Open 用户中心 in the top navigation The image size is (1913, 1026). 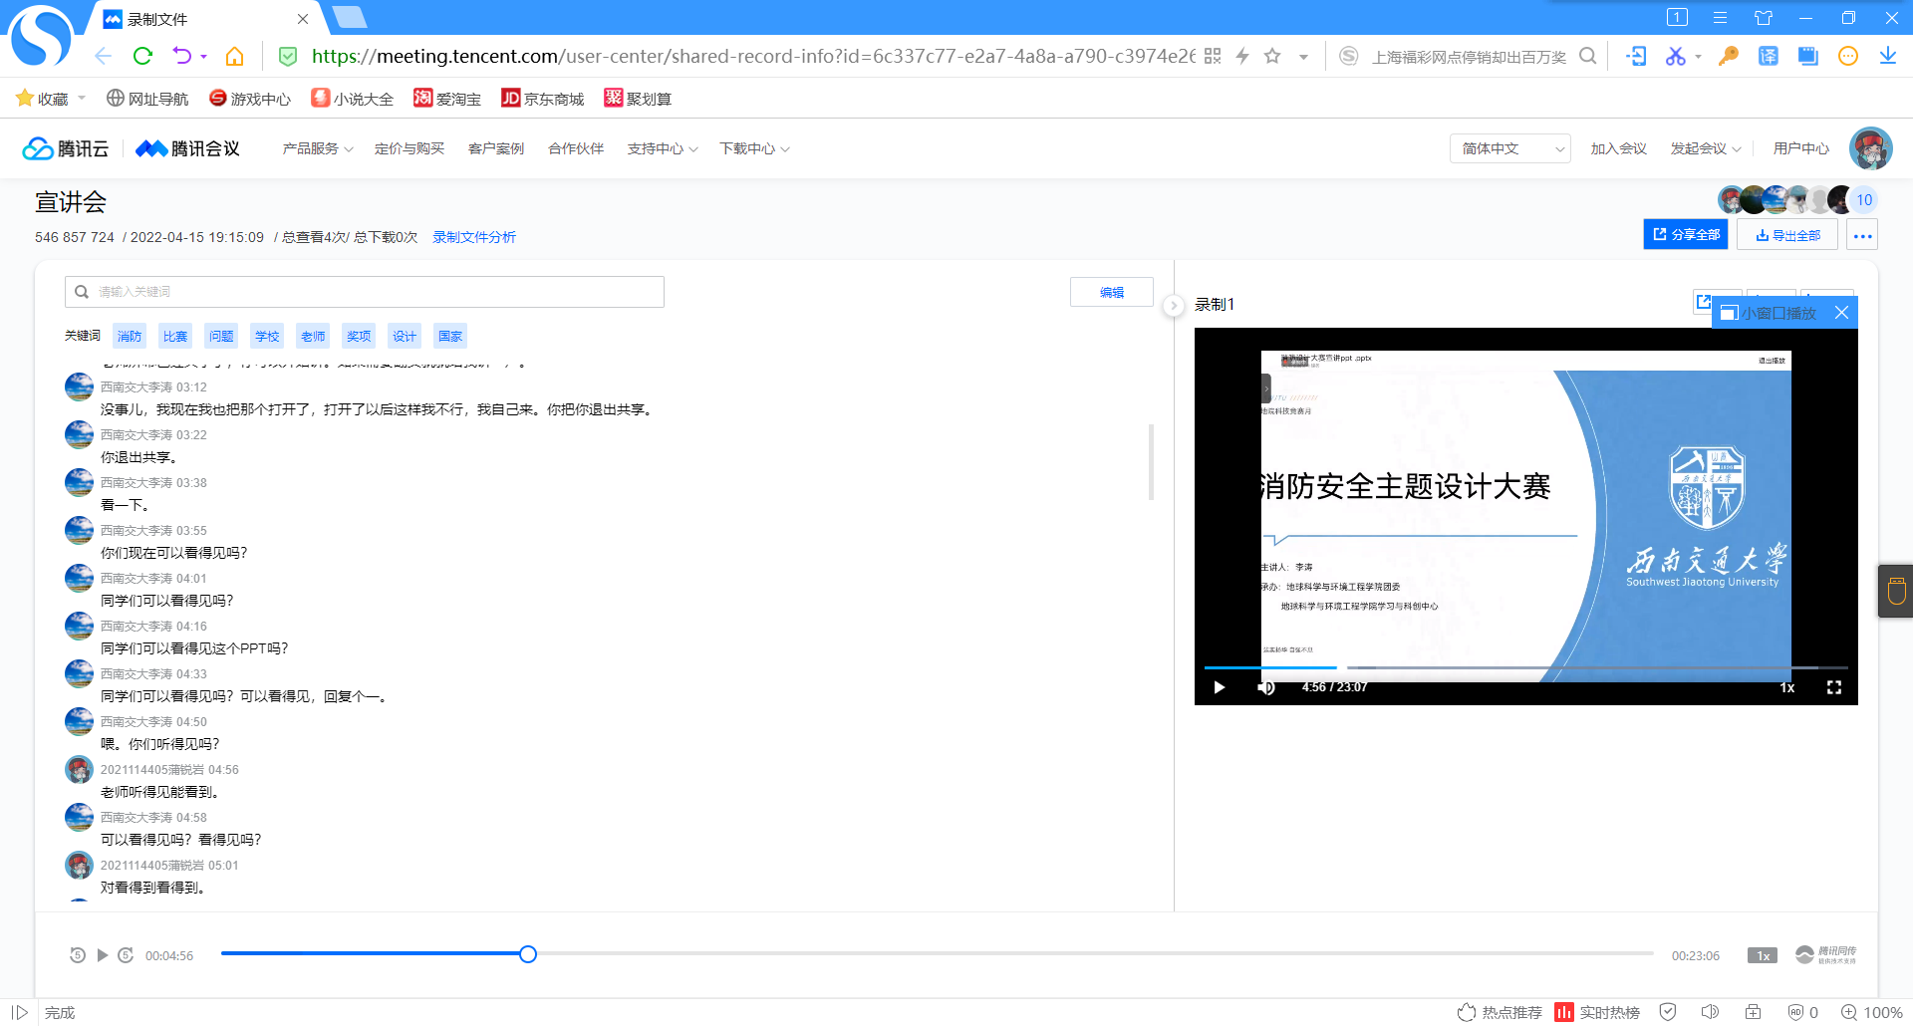click(x=1800, y=148)
